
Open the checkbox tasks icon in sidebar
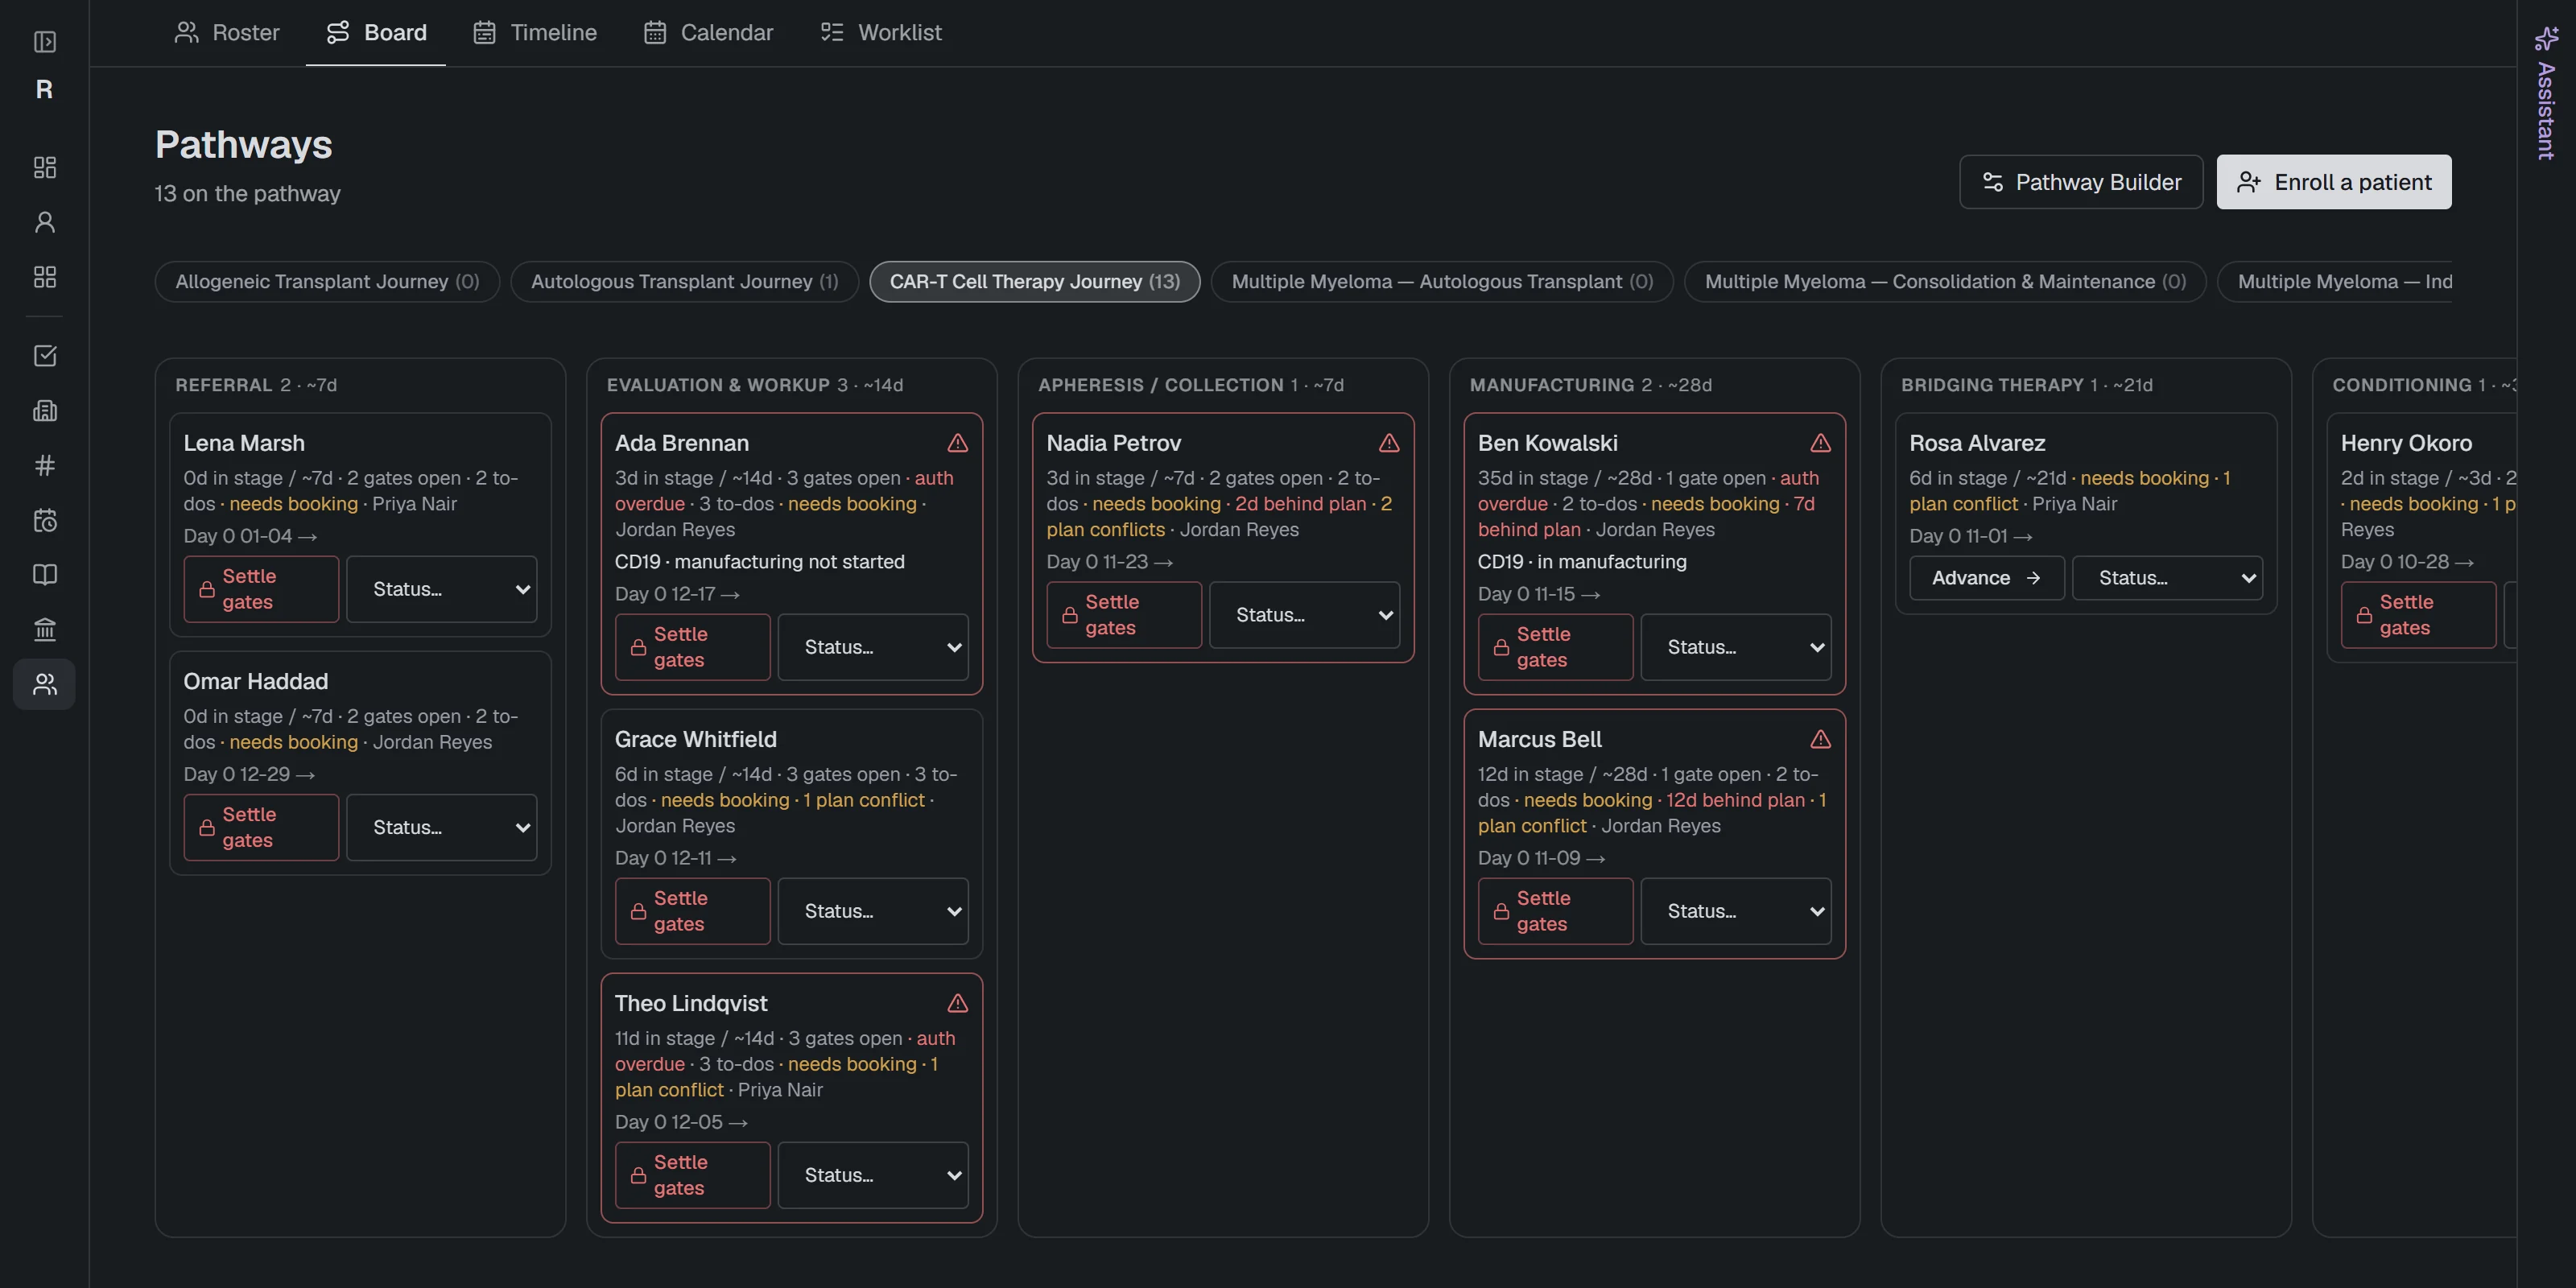45,356
